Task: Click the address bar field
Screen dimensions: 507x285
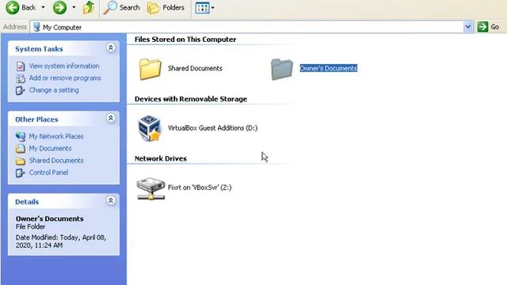Action: click(252, 27)
